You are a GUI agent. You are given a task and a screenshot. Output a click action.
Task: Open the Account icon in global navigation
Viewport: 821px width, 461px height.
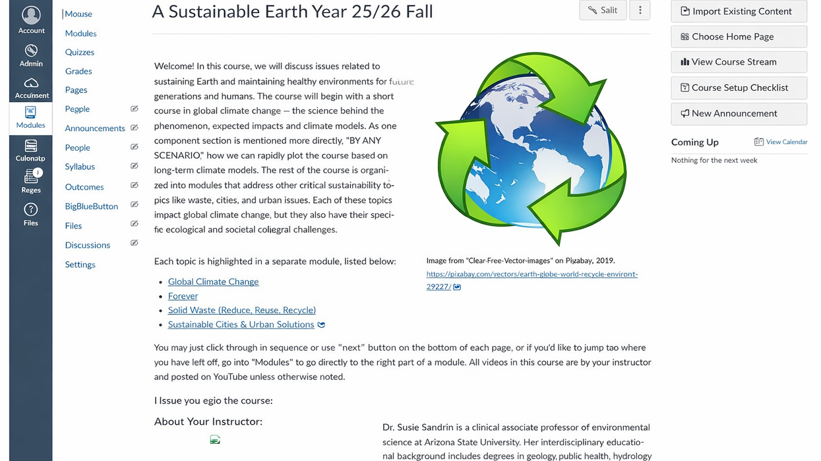31,14
